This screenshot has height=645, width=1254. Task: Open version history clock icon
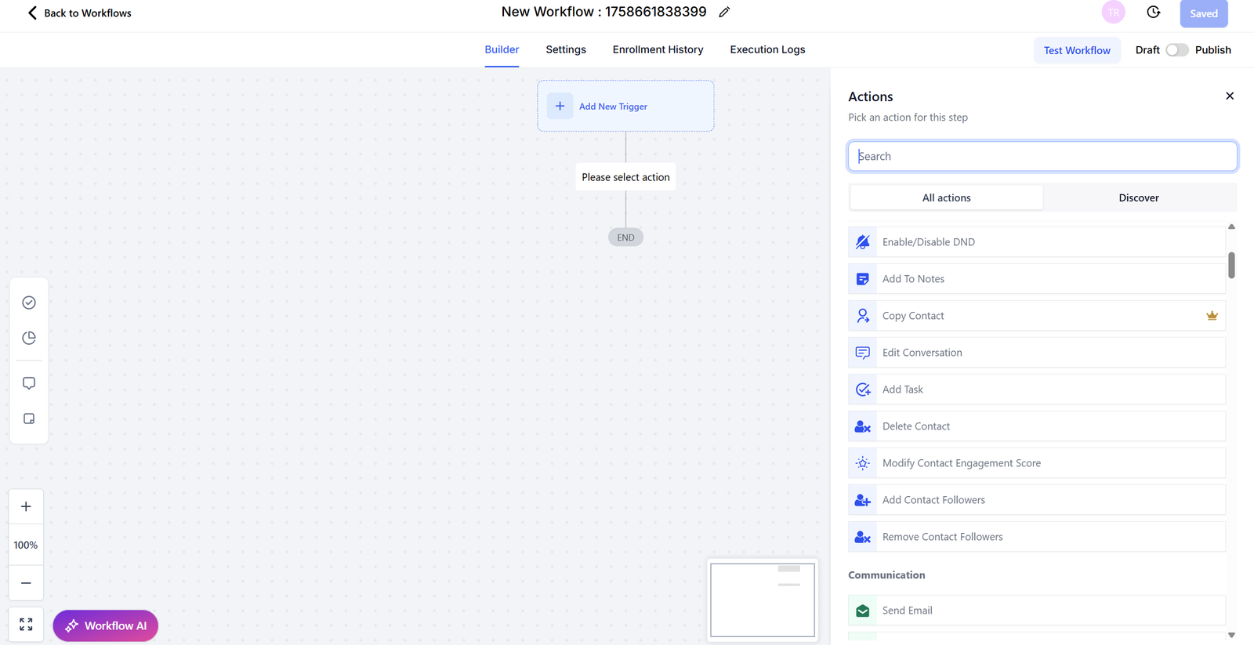(1153, 13)
